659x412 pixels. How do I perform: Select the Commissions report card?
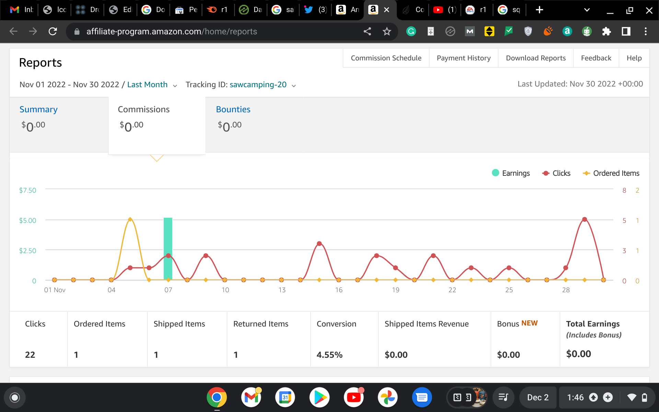[157, 125]
